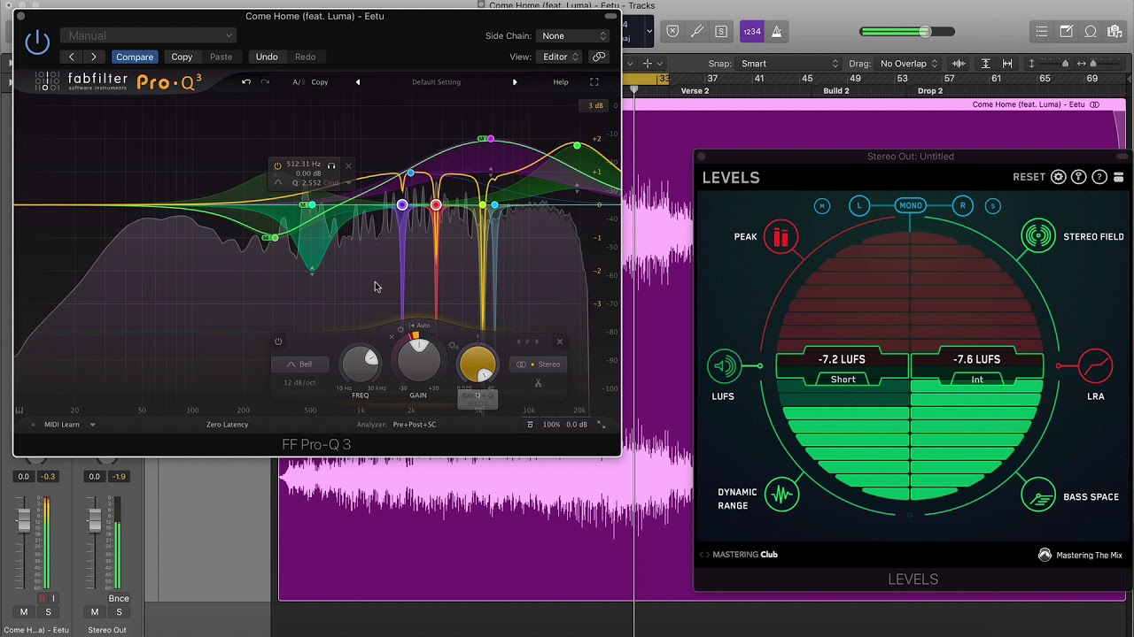Close the band controls panel
The image size is (1134, 637).
pyautogui.click(x=559, y=342)
